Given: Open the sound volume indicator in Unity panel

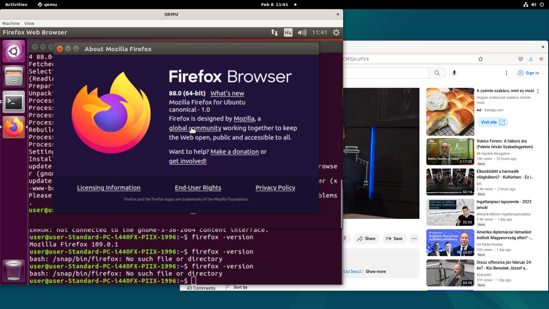Looking at the screenshot, I should pos(302,32).
